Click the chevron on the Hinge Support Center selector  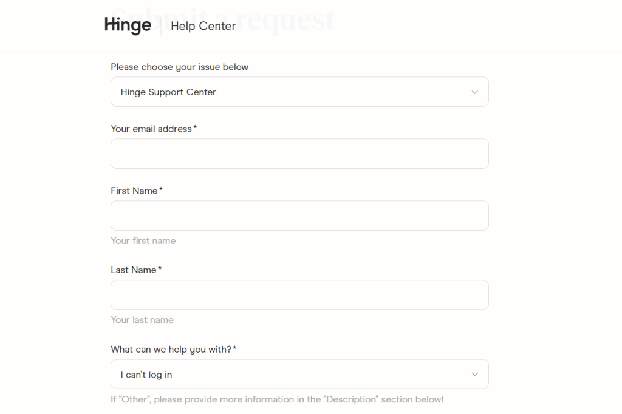pyautogui.click(x=475, y=92)
